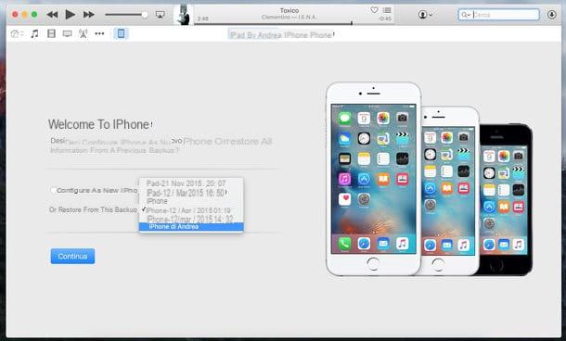Screen dimensions: 566x341
Task: Click the green zoom window button
Action: pyautogui.click(x=34, y=15)
